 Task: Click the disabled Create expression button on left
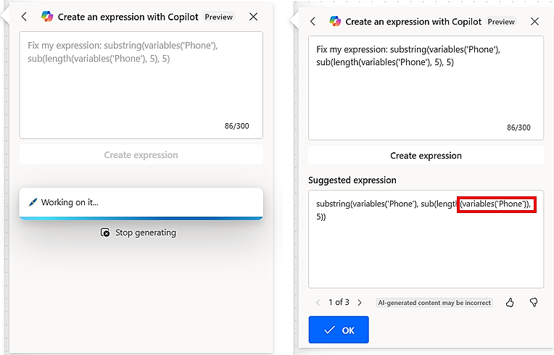(141, 155)
